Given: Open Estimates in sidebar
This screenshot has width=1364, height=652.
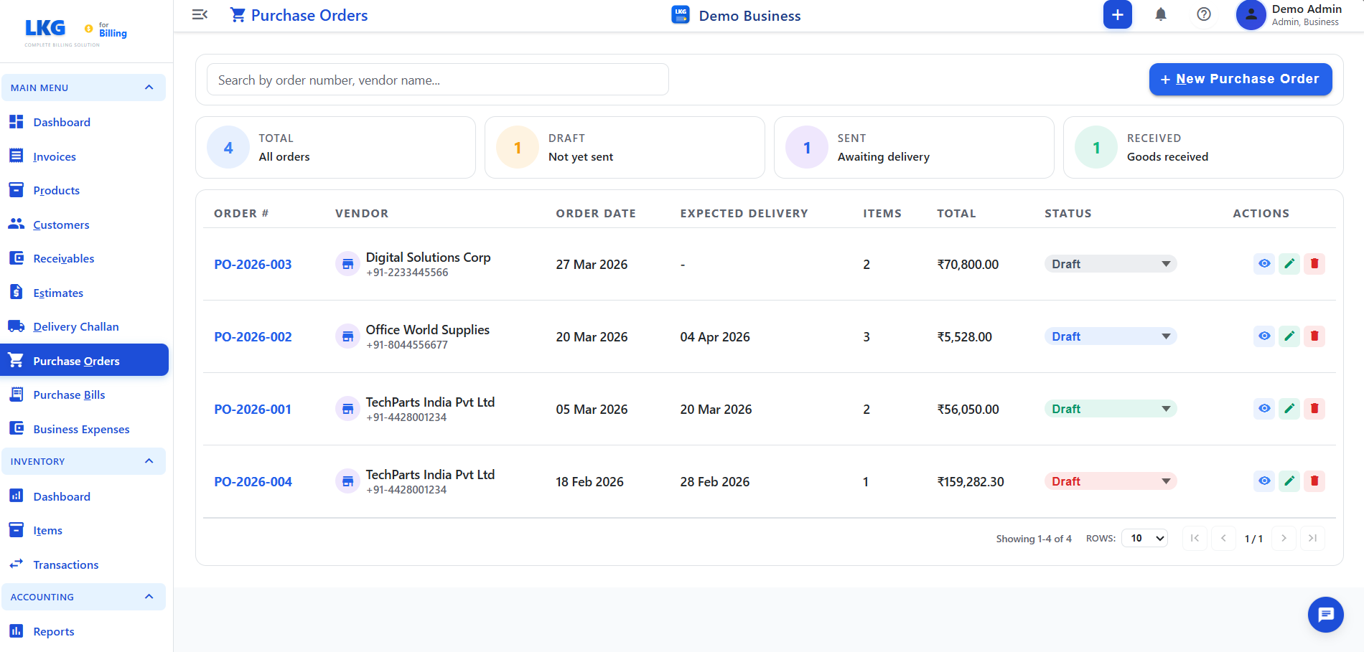Looking at the screenshot, I should point(83,293).
